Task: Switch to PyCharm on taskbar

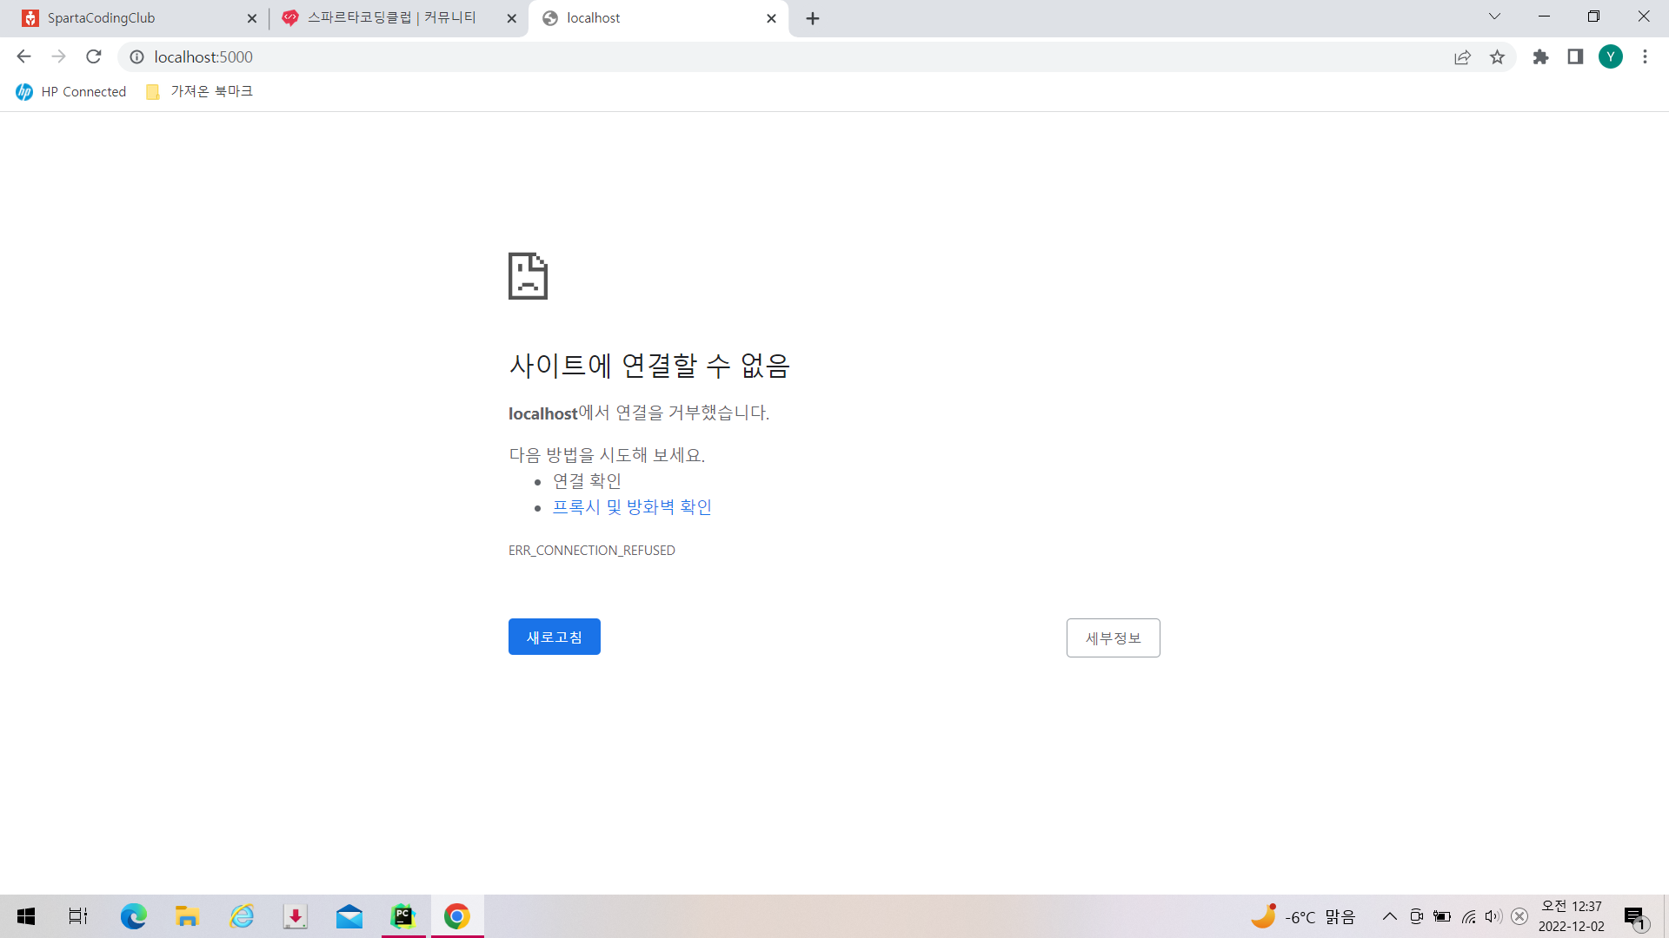Action: 403,916
